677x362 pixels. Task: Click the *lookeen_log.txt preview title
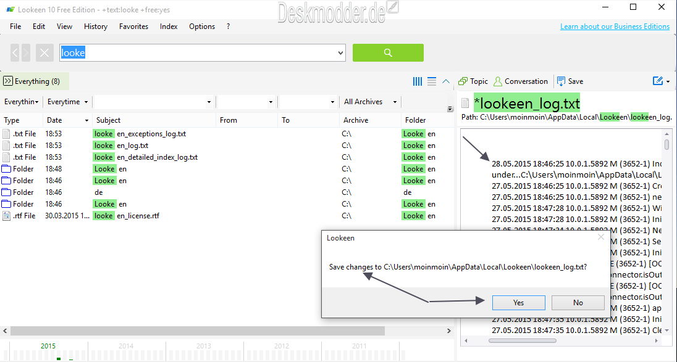pos(527,104)
